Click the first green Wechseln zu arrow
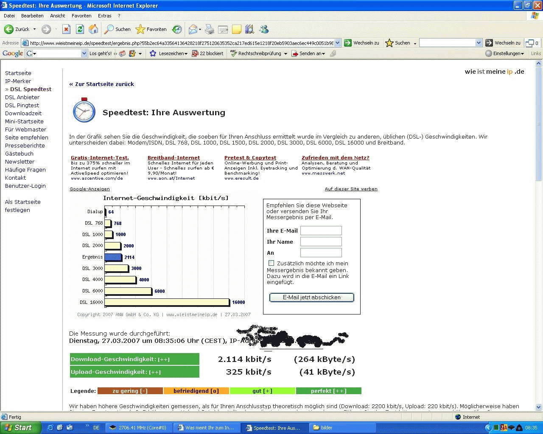The height and width of the screenshot is (434, 543). click(348, 43)
